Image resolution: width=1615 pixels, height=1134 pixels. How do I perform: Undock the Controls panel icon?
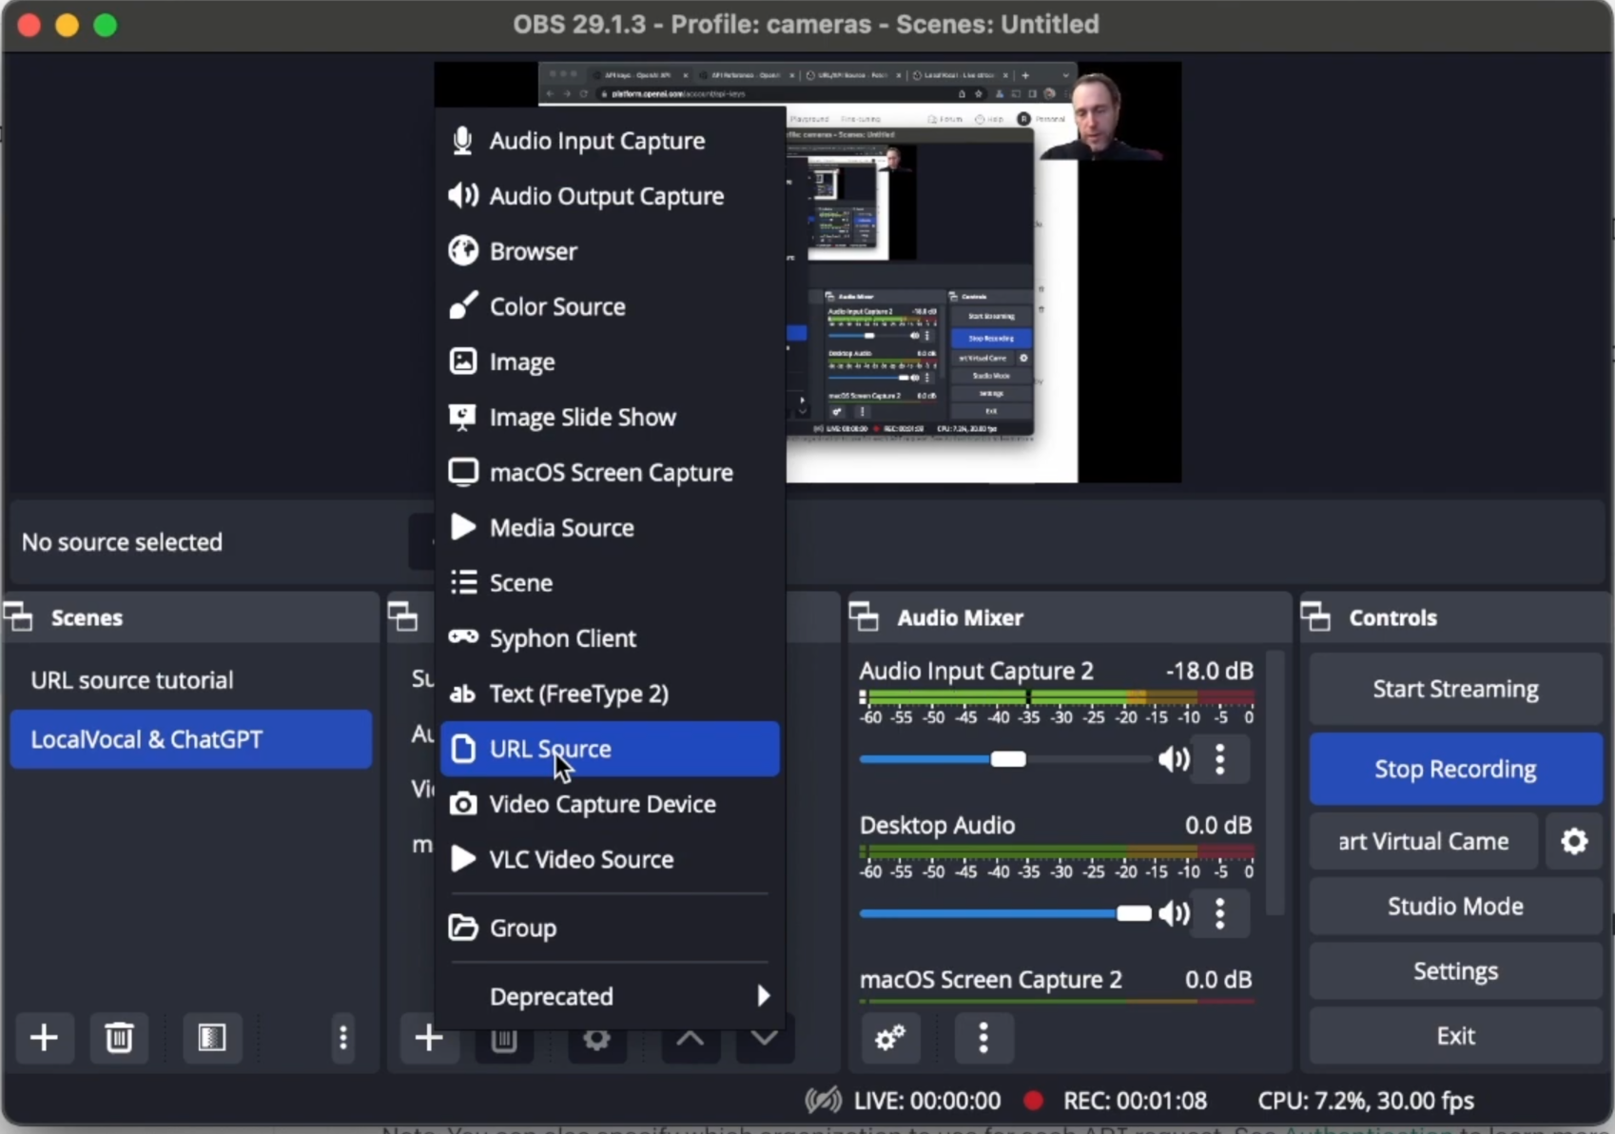pos(1315,617)
